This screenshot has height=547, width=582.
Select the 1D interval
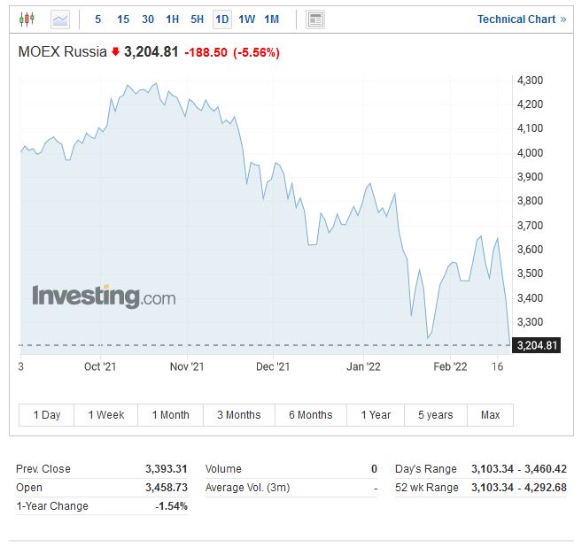[222, 19]
